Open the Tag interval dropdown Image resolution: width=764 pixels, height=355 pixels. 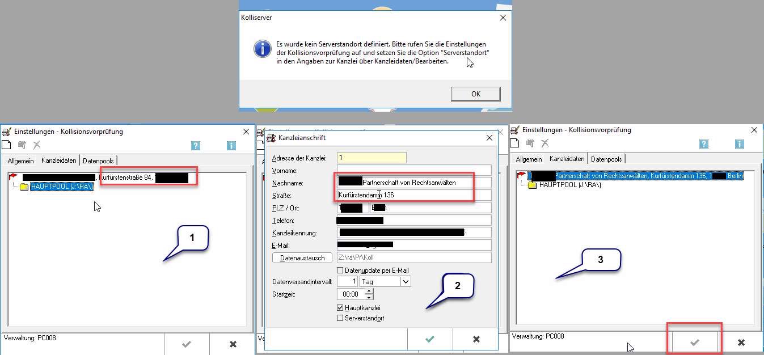point(406,281)
